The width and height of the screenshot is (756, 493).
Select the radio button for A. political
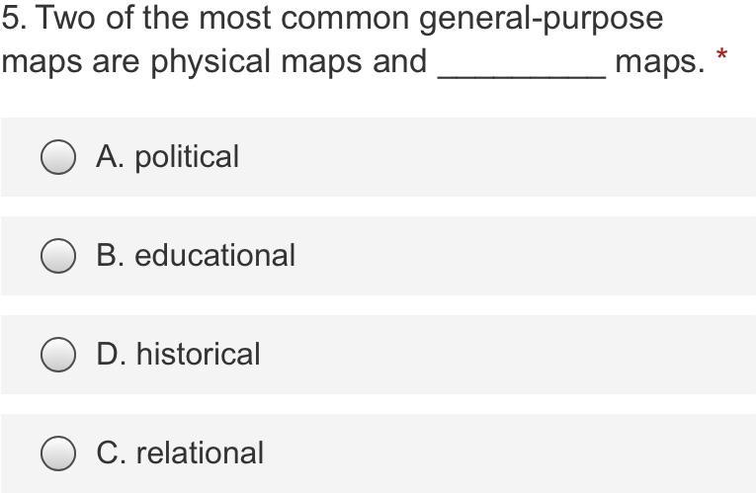[58, 157]
